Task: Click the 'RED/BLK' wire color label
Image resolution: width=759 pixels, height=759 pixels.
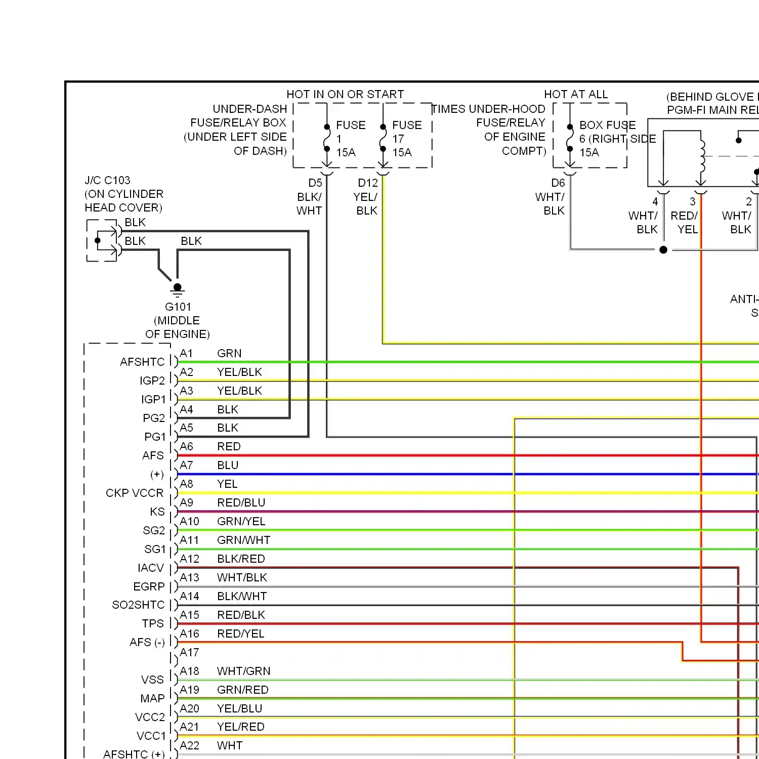Action: click(241, 615)
